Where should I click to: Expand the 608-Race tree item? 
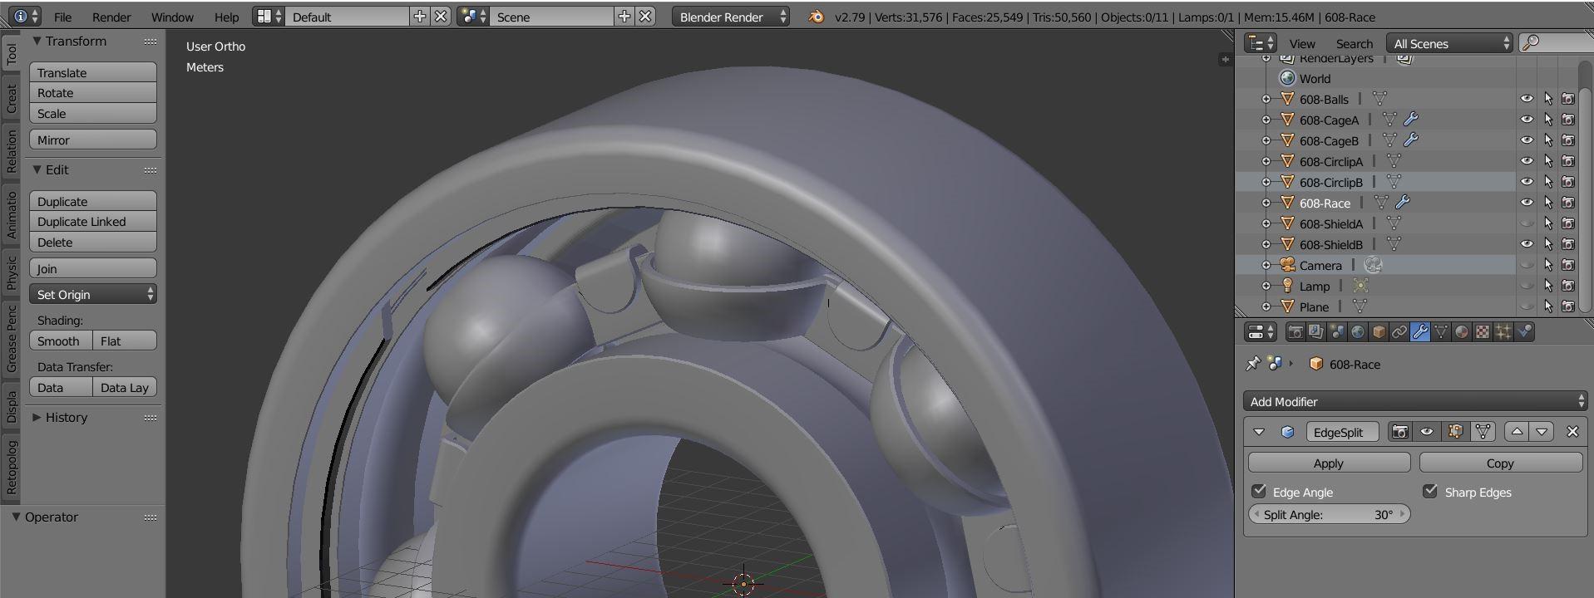pos(1266,203)
